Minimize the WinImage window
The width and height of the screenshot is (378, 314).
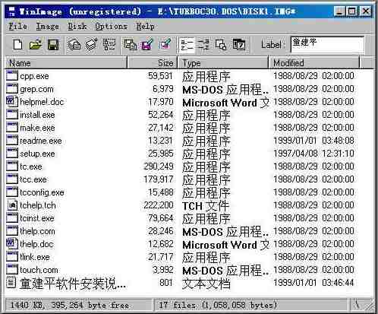[x=340, y=11]
